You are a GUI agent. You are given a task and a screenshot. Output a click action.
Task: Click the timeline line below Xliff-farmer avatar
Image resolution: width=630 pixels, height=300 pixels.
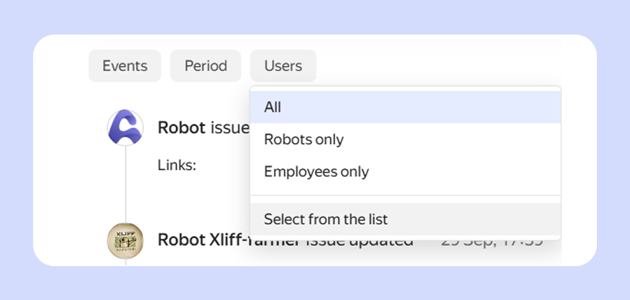pos(125,263)
